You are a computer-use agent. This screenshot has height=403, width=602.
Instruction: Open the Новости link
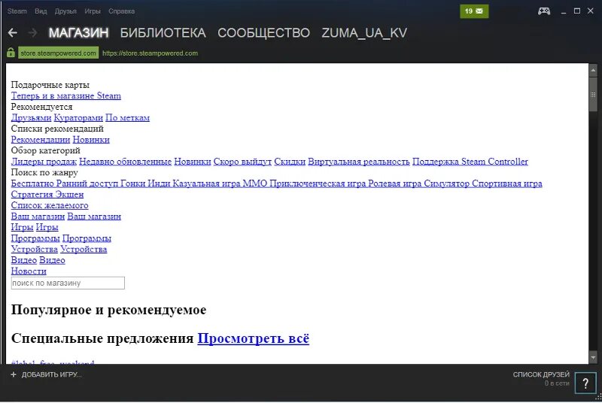point(29,271)
